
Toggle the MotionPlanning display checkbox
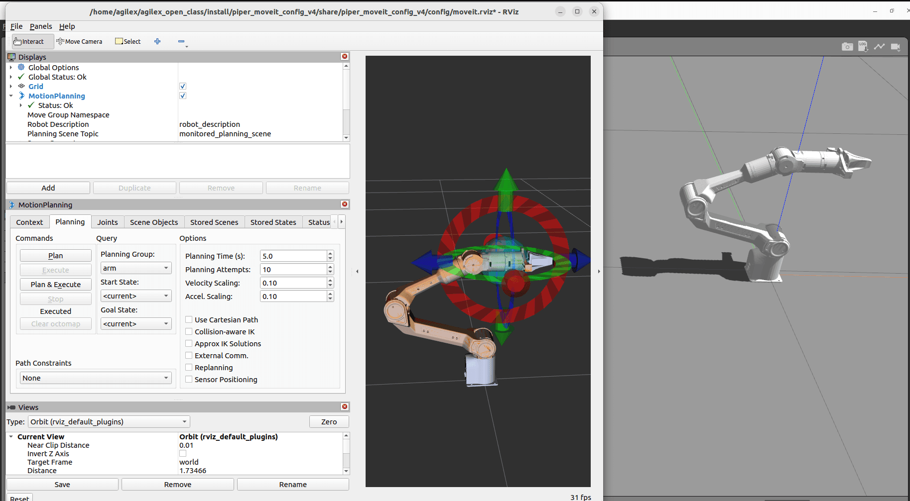(x=183, y=96)
